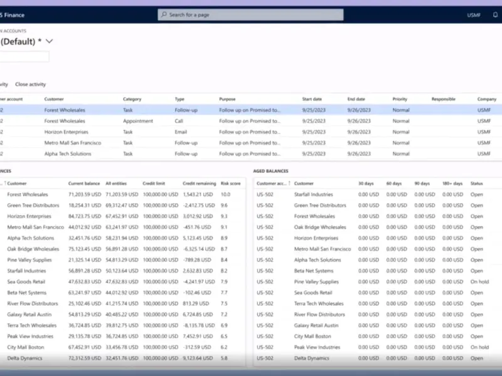Click the notification bell icon
The height and width of the screenshot is (376, 502).
(x=495, y=14)
